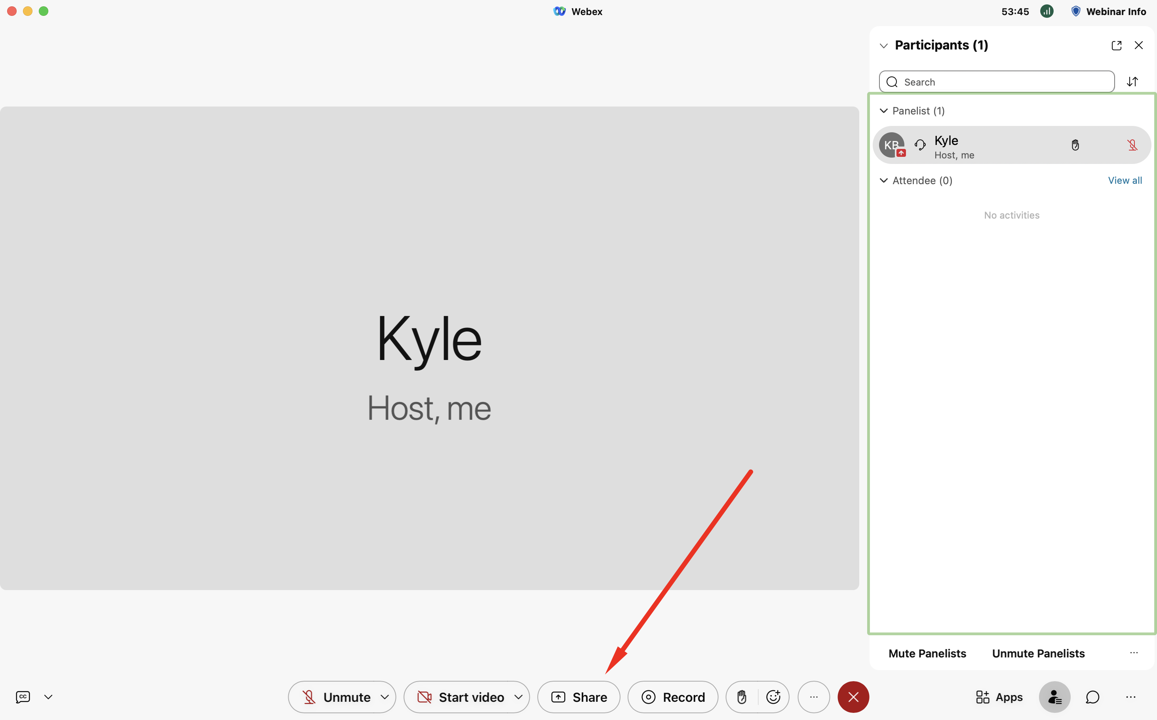This screenshot has width=1157, height=720.
Task: Open the Share content button
Action: click(x=578, y=697)
